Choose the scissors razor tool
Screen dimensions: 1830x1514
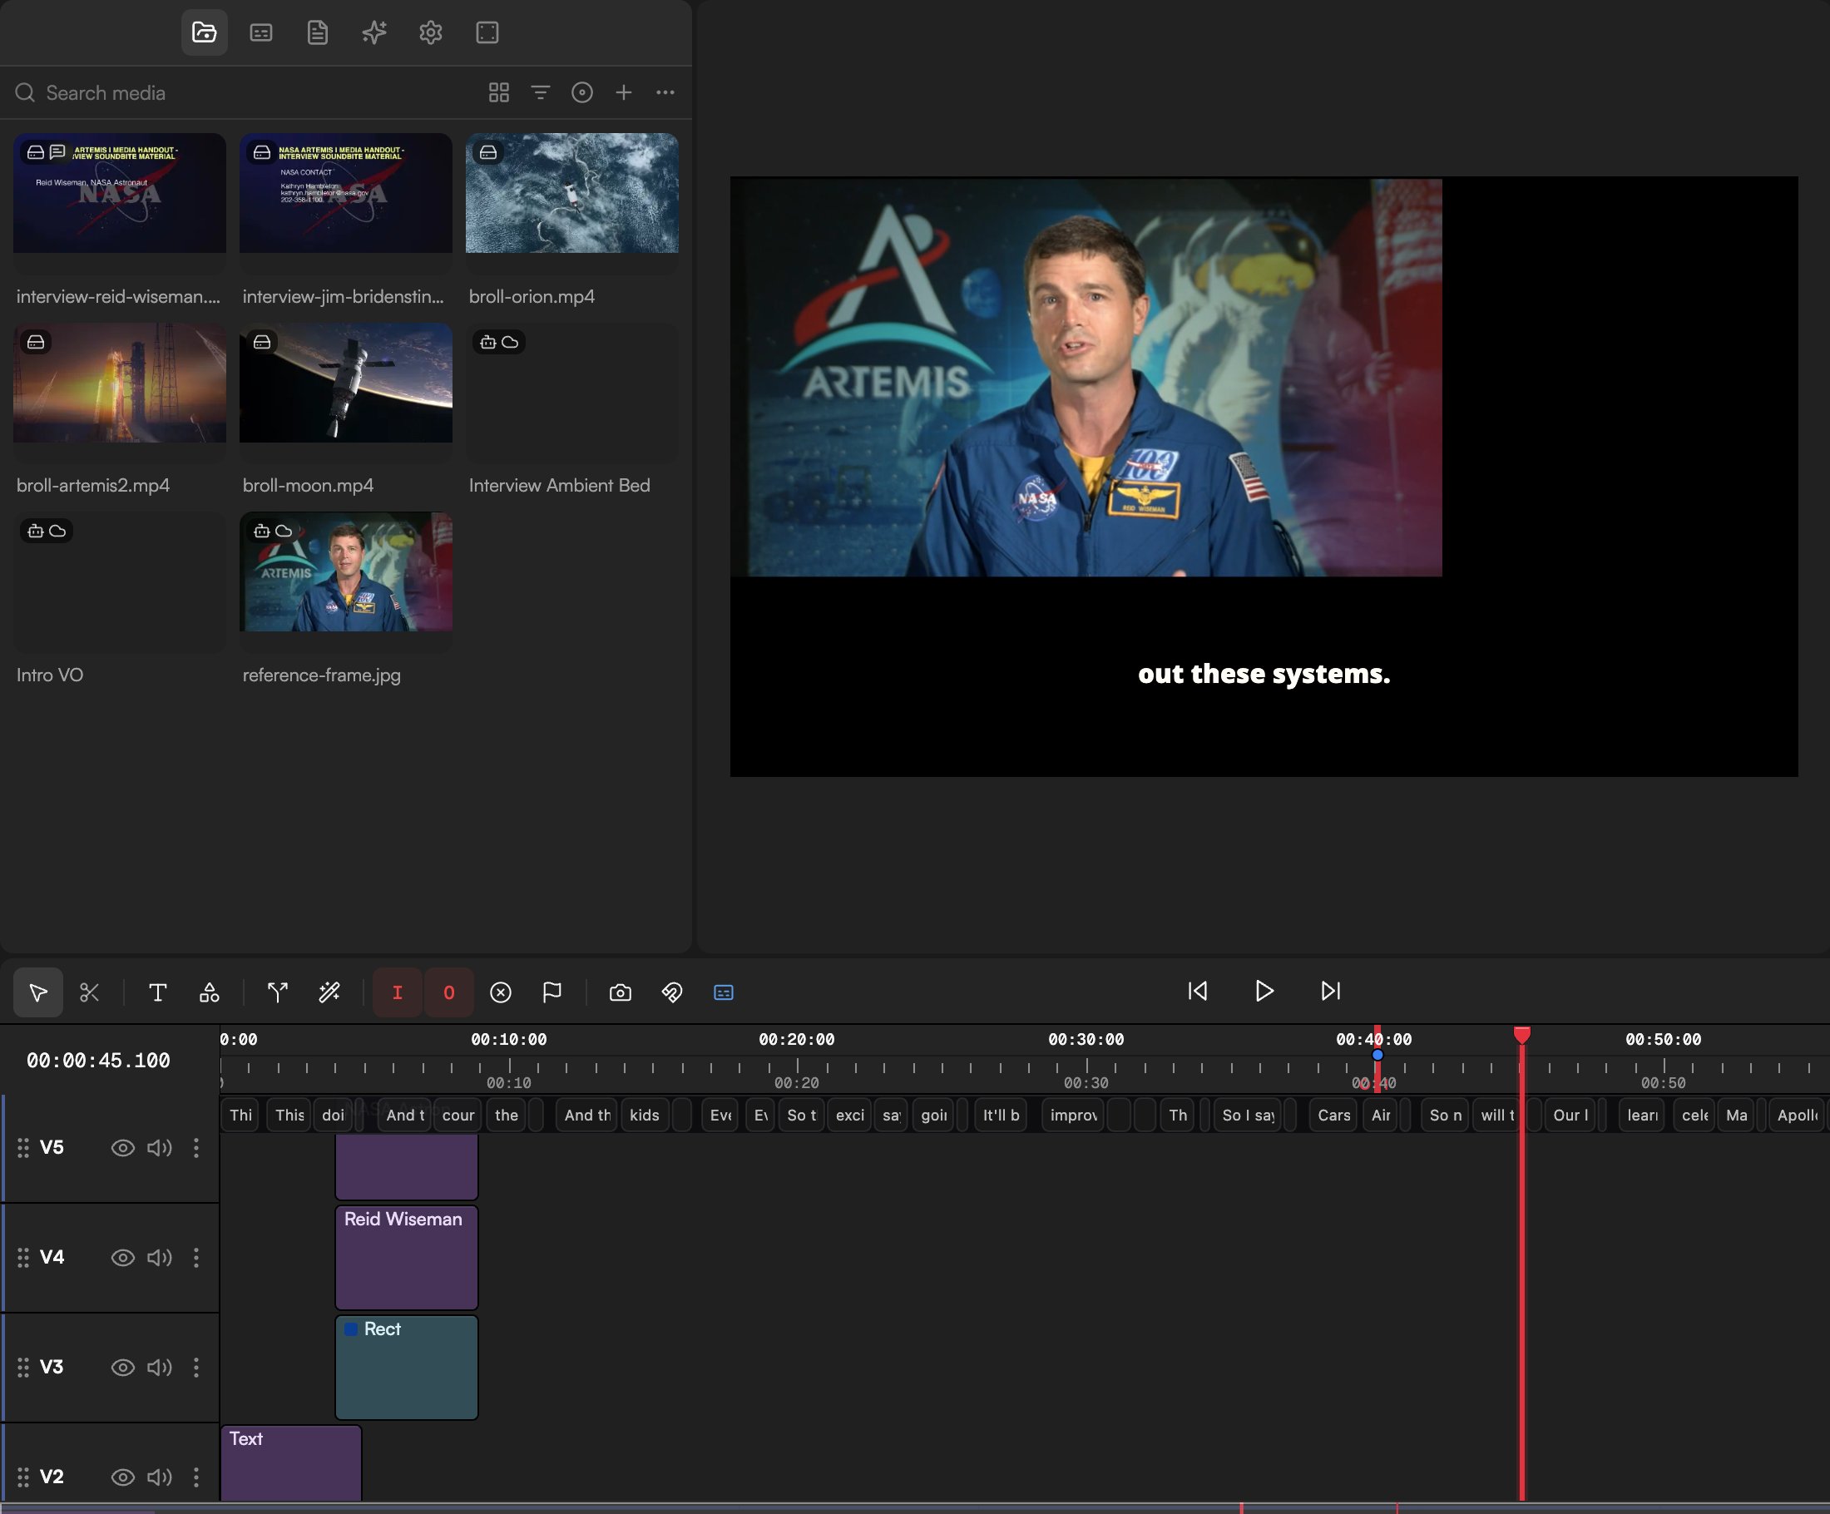(x=89, y=992)
